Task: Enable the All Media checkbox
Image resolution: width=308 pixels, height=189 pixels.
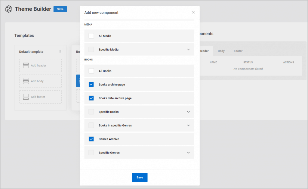Action: click(91, 36)
